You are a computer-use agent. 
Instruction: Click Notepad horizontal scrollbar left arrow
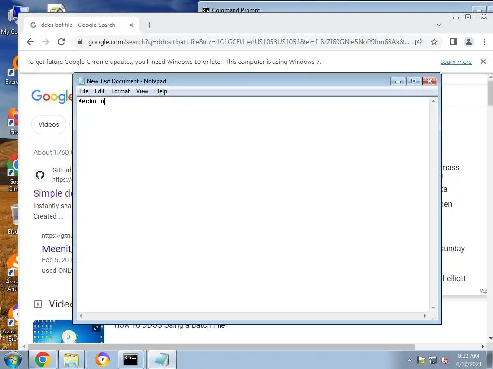[x=81, y=316]
